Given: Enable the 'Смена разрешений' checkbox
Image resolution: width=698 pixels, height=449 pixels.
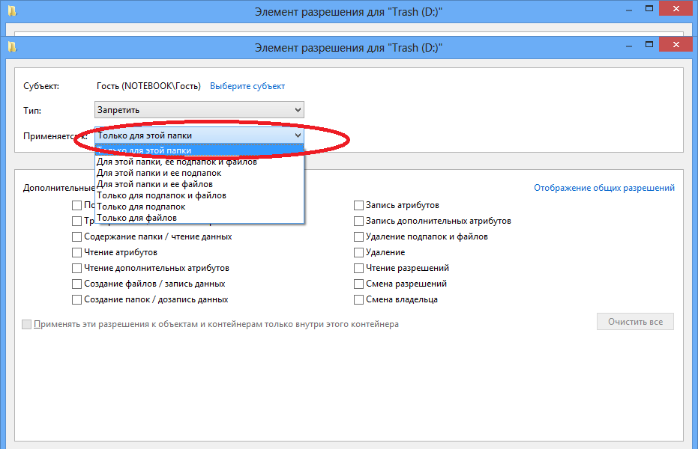Looking at the screenshot, I should tap(358, 284).
